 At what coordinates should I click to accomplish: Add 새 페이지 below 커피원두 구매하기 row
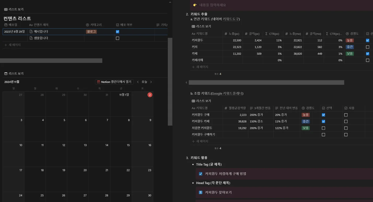(x=200, y=141)
